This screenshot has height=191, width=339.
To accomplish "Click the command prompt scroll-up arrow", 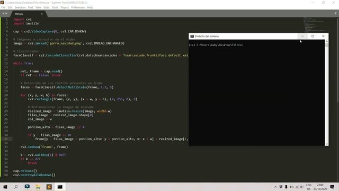I will pyautogui.click(x=326, y=41).
